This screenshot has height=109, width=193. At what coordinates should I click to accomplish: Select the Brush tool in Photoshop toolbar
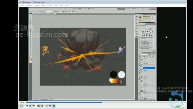[x=30, y=29]
